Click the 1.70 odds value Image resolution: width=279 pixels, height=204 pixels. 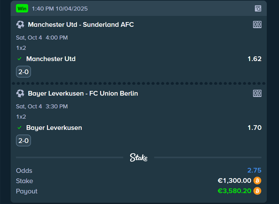254,128
